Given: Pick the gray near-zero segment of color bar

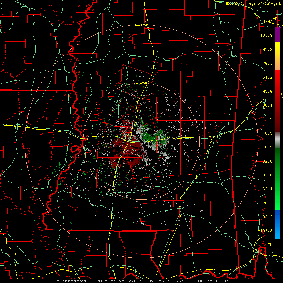Looking at the screenshot, I should click(278, 140).
